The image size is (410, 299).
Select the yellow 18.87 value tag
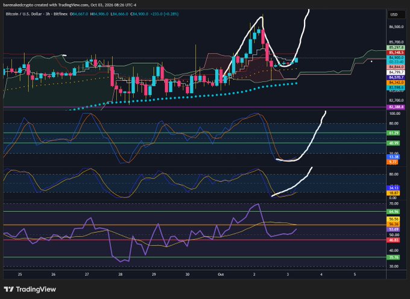(393, 193)
